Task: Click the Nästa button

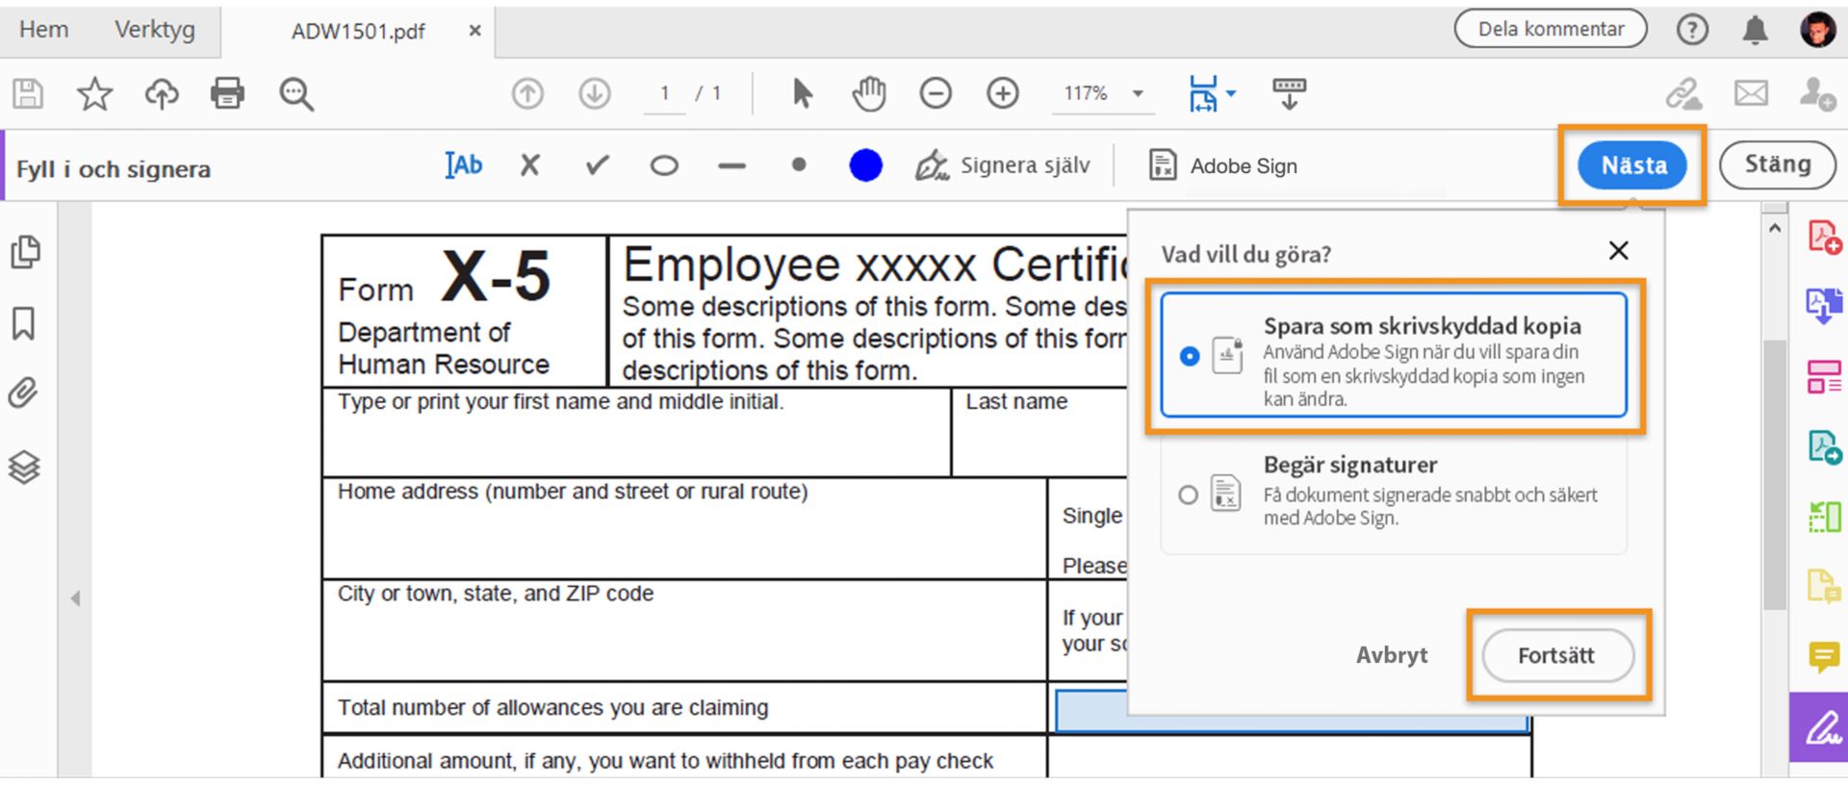Action: click(1633, 165)
